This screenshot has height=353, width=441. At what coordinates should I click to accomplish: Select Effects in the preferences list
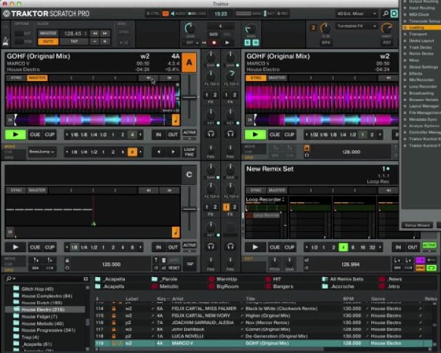[416, 74]
